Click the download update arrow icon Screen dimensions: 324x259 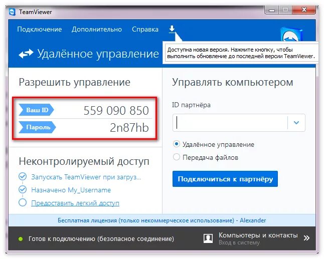[x=172, y=29]
